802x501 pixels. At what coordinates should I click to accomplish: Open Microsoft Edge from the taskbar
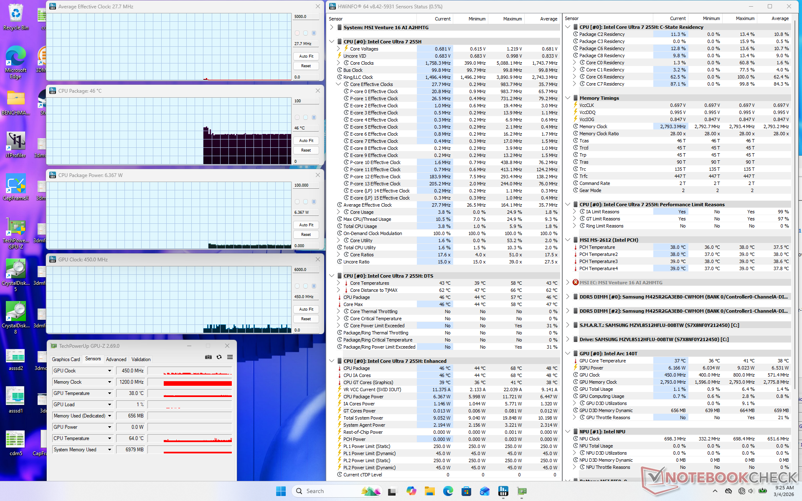[x=448, y=491]
